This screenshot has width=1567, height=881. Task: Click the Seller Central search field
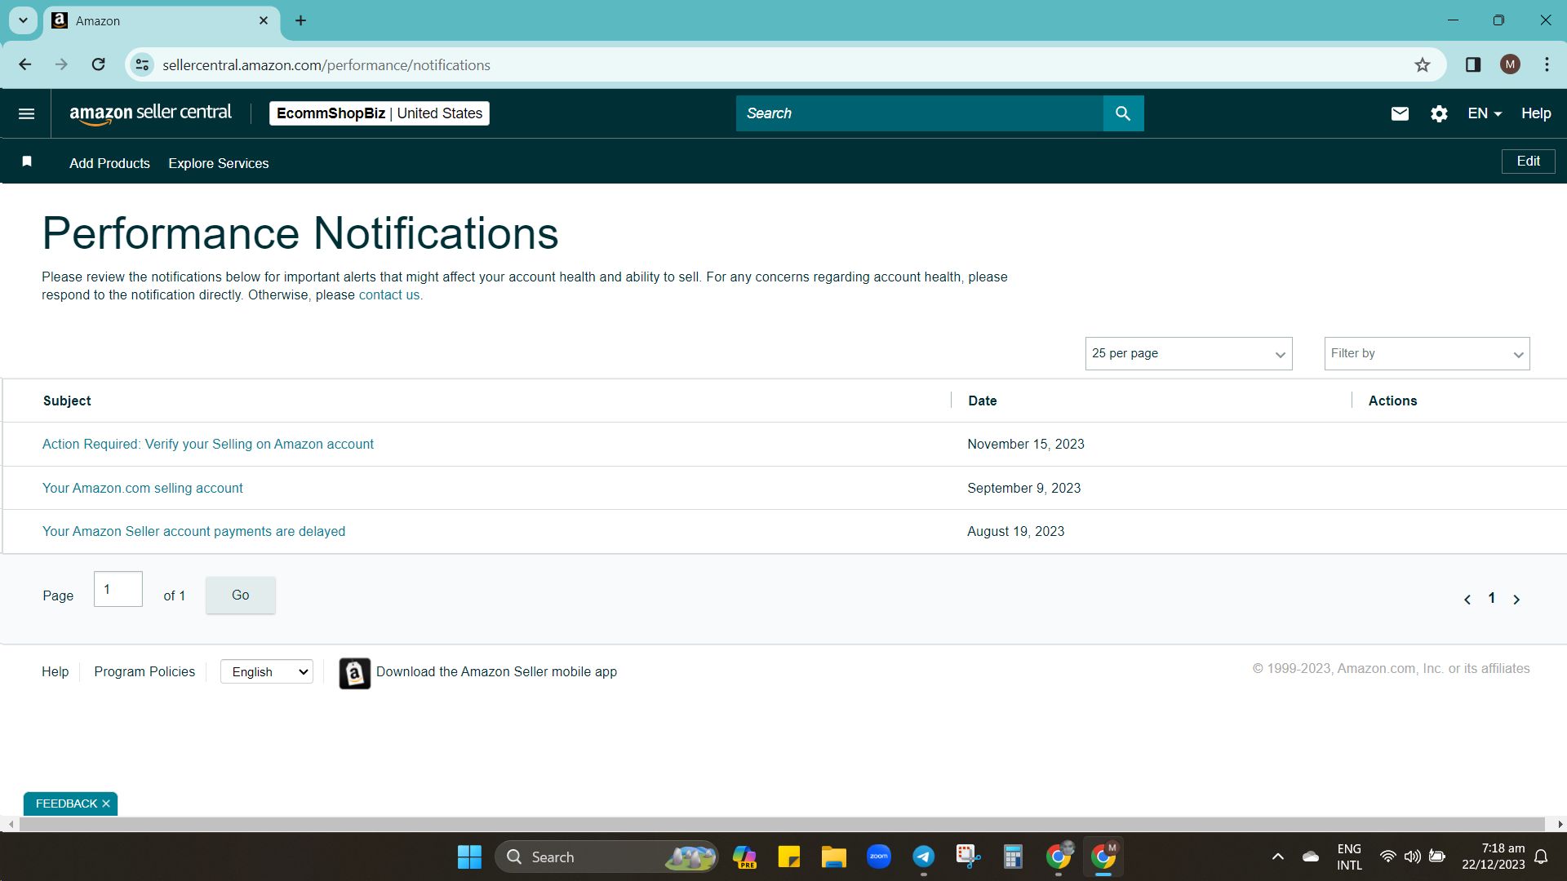920,113
